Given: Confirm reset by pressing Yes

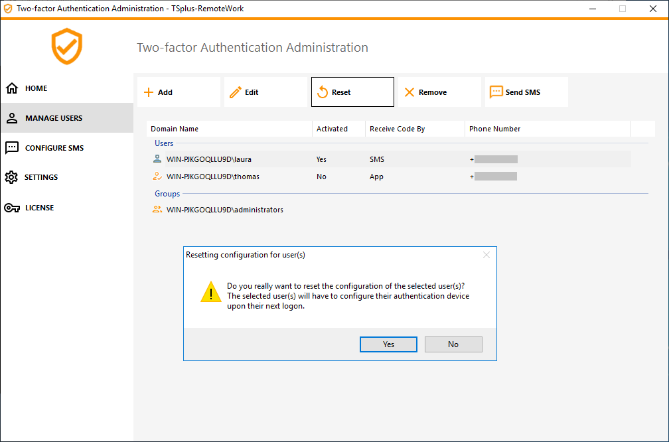Looking at the screenshot, I should tap(388, 344).
